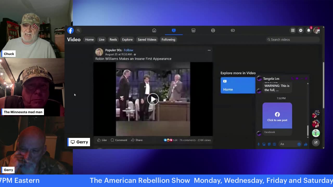Click the blue Home card under Explore more
This screenshot has height=187, width=333.
coord(238,85)
